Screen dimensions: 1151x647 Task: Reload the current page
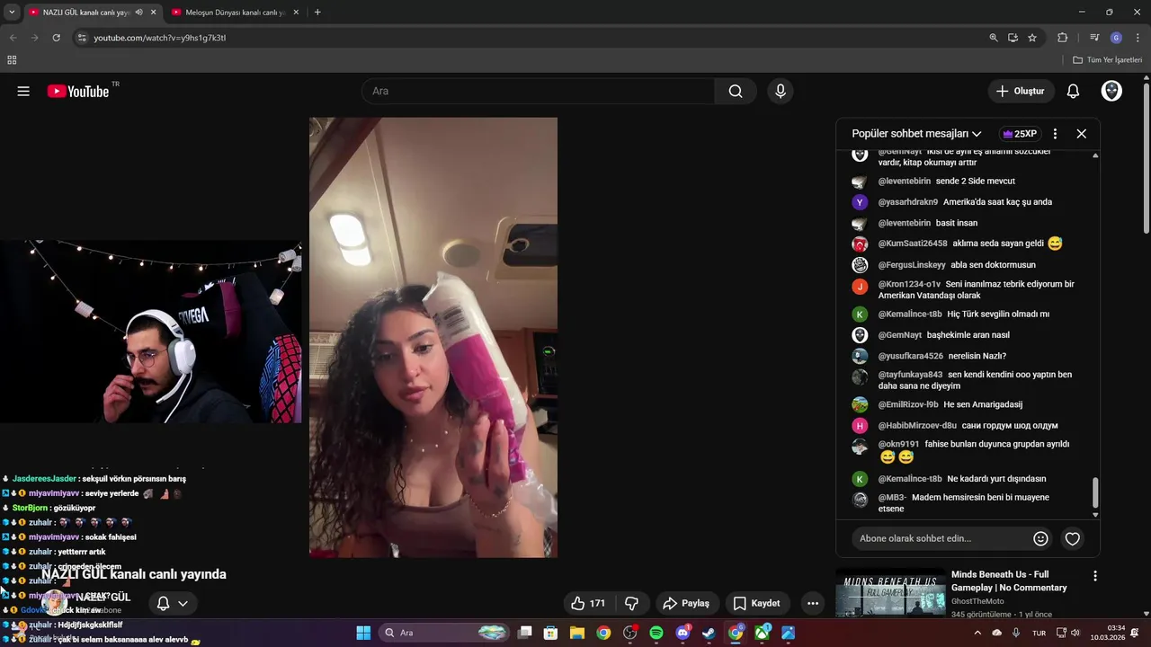tap(56, 38)
